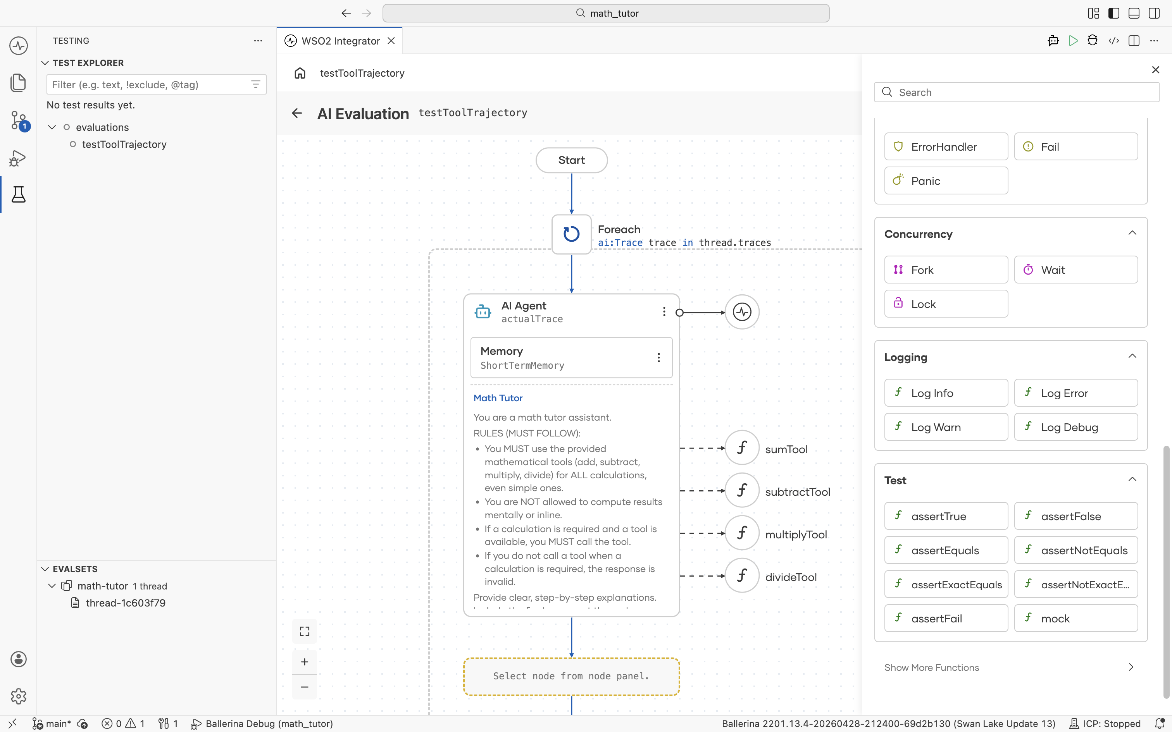Image resolution: width=1172 pixels, height=732 pixels.
Task: Zoom in using the plus button
Action: 305,662
